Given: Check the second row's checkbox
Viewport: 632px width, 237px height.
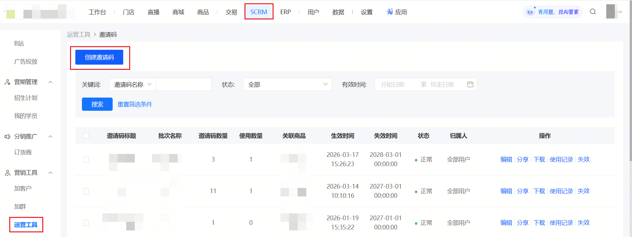Looking at the screenshot, I should (86, 191).
